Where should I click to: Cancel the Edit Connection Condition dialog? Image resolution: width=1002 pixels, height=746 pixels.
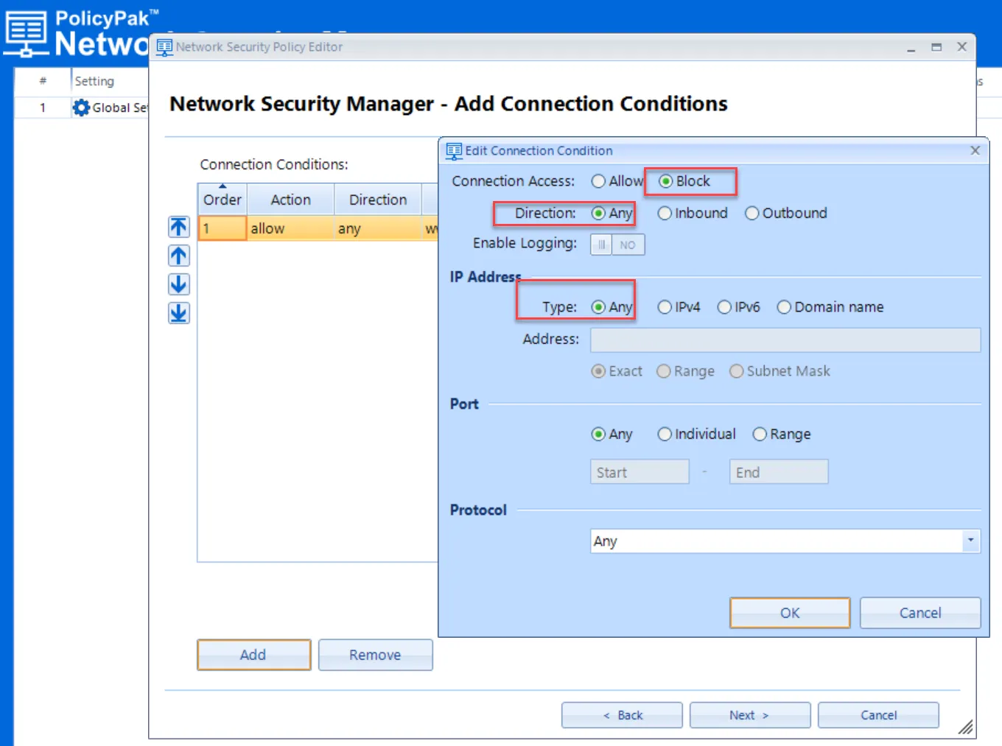920,613
